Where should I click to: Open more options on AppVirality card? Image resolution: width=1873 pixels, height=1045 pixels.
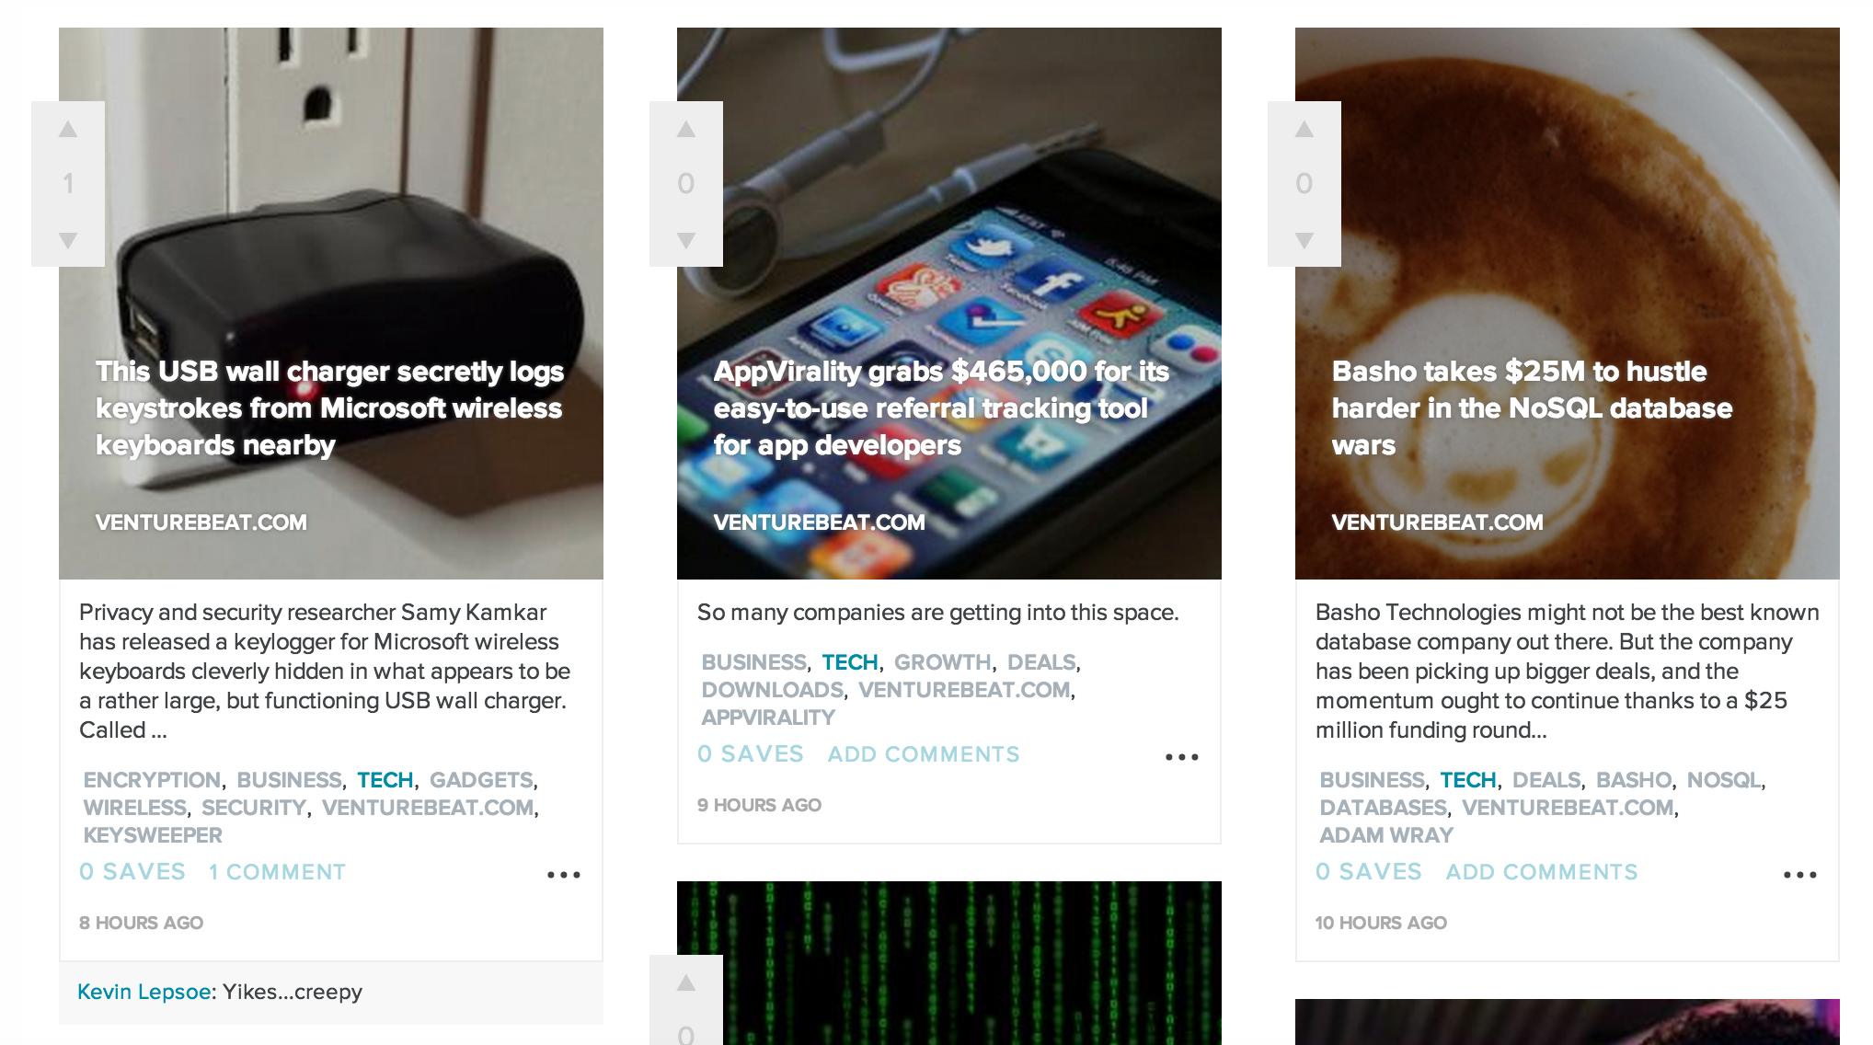click(x=1182, y=757)
